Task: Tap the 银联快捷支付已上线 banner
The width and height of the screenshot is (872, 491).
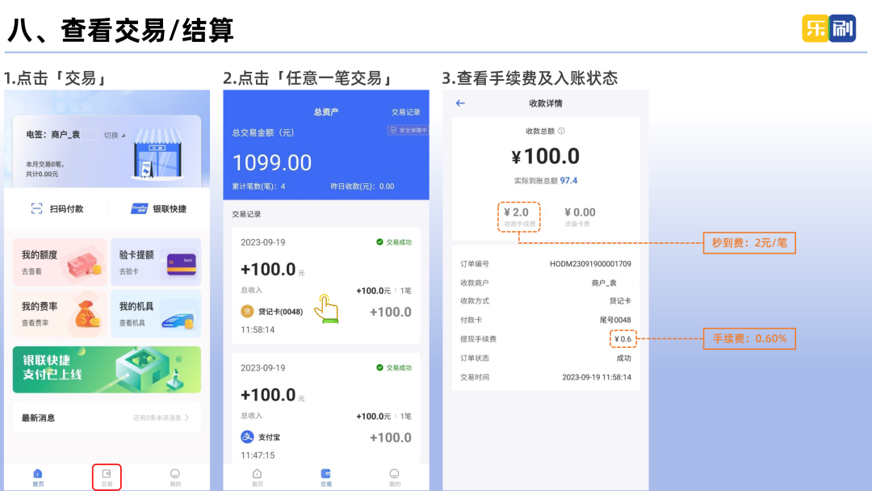Action: (x=107, y=369)
